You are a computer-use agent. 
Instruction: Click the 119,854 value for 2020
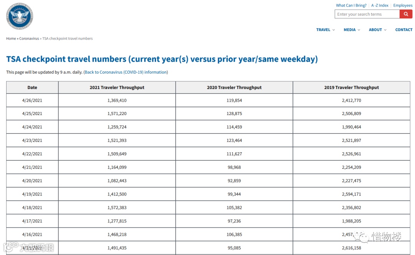pyautogui.click(x=234, y=100)
